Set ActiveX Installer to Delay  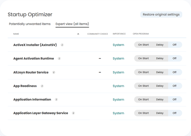(160, 45)
